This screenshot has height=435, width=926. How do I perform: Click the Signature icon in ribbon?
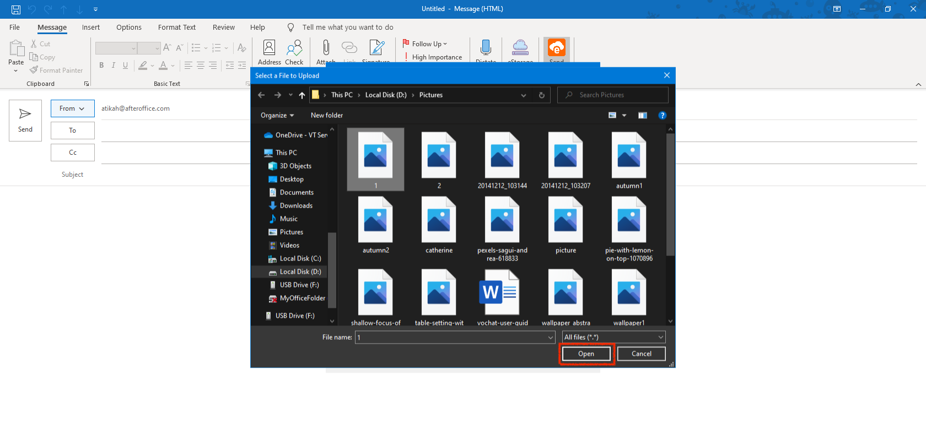pos(377,48)
